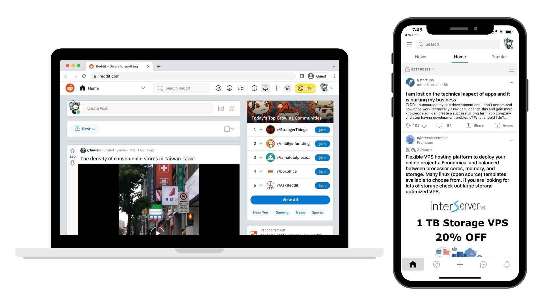Click the Free Reddit Gold button
The image size is (544, 306).
point(305,88)
